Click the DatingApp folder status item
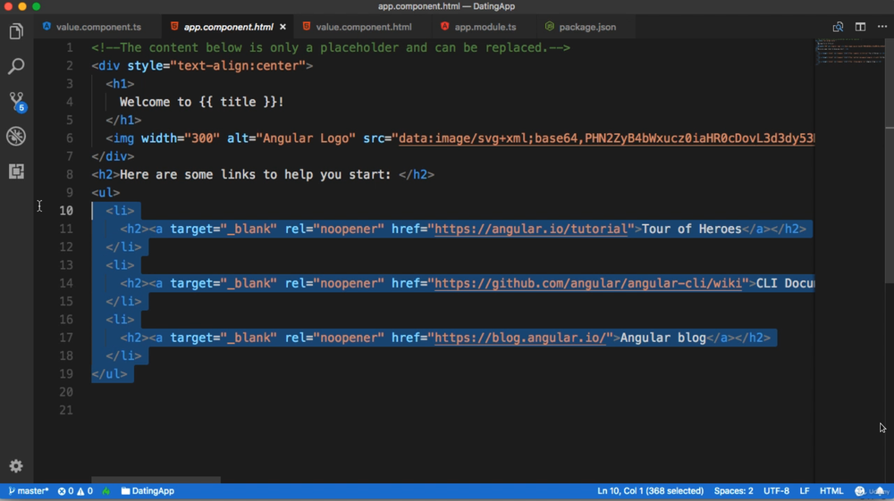The image size is (894, 501). 148,491
